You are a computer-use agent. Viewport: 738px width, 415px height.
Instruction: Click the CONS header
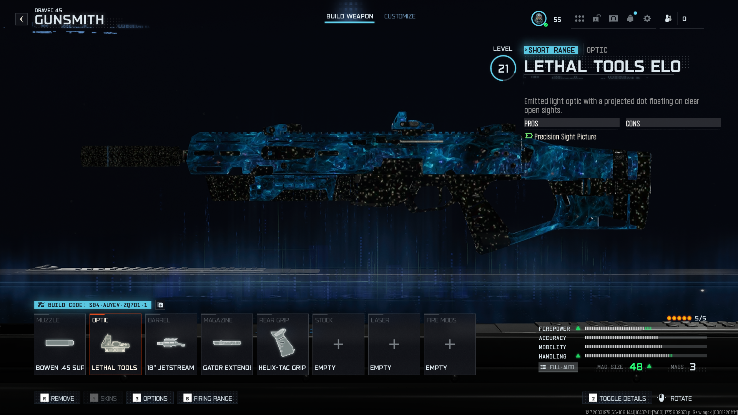point(673,123)
